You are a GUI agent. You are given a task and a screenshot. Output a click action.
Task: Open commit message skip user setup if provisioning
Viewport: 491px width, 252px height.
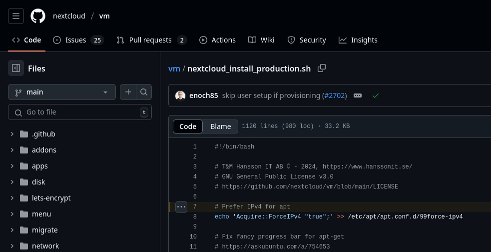271,95
